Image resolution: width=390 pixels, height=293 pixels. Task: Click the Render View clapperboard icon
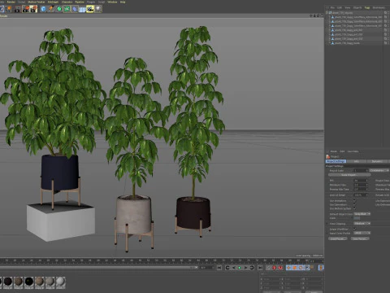pyautogui.click(x=17, y=9)
